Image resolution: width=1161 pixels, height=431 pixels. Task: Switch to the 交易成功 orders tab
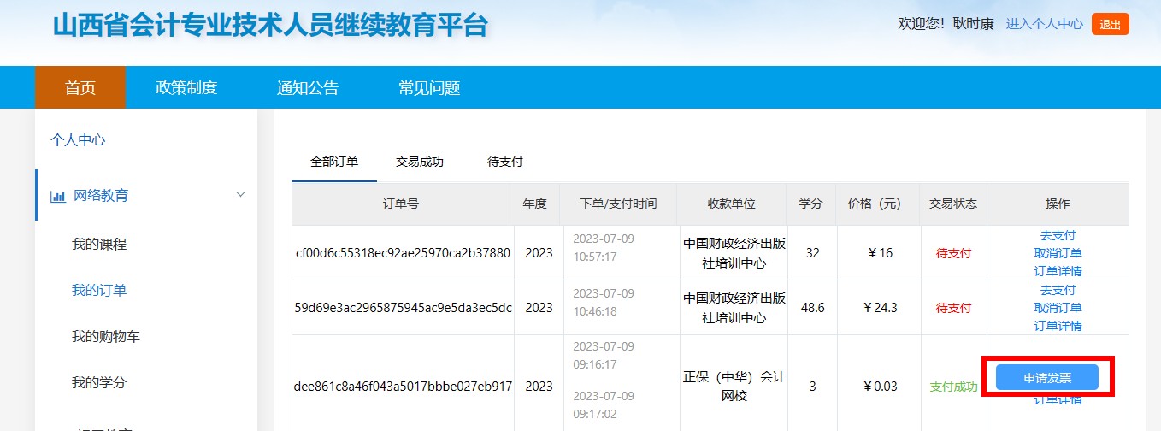(420, 162)
